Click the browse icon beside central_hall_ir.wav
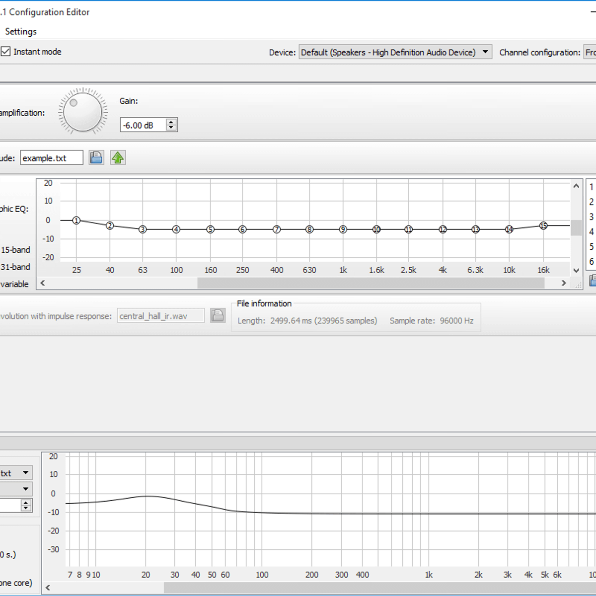 point(218,316)
